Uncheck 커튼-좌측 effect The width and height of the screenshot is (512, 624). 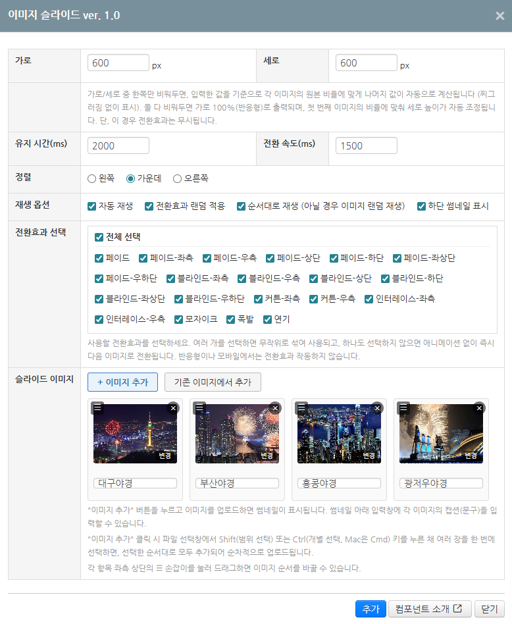(258, 299)
